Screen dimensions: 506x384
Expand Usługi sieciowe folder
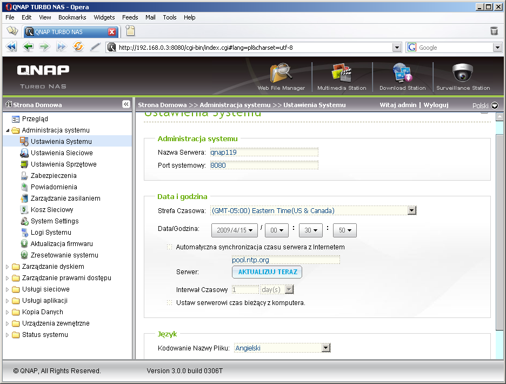pyautogui.click(x=8, y=289)
